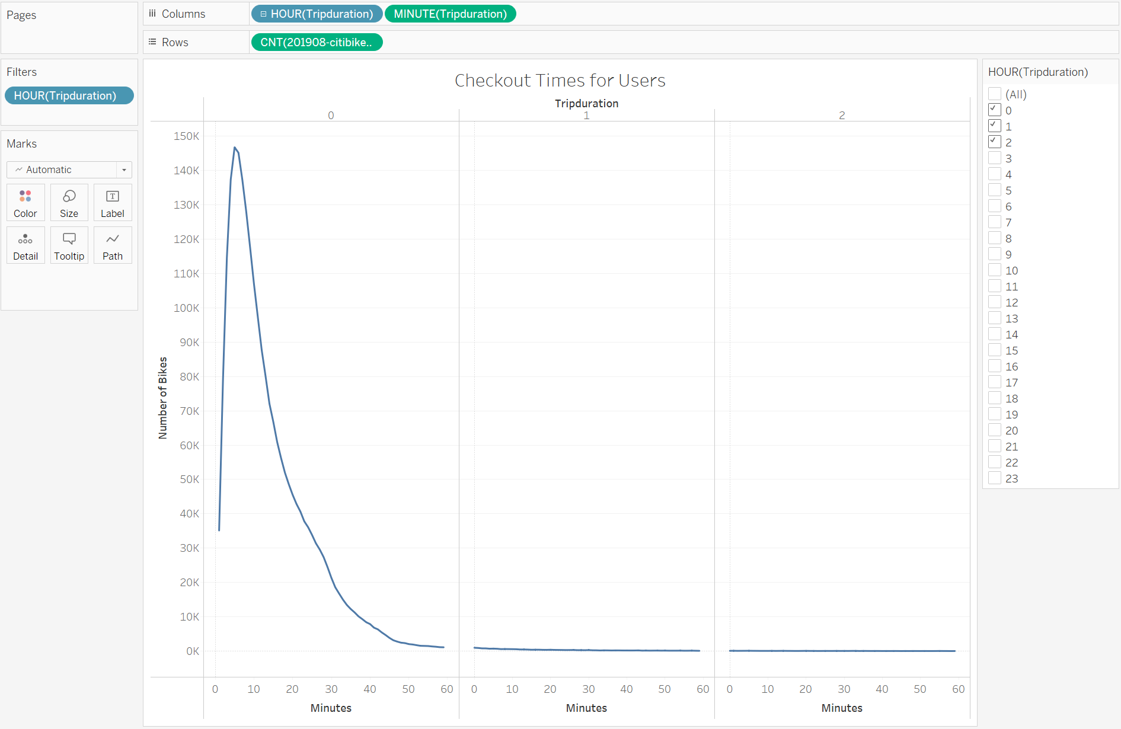
Task: Click the Filters panel header
Action: [x=21, y=72]
